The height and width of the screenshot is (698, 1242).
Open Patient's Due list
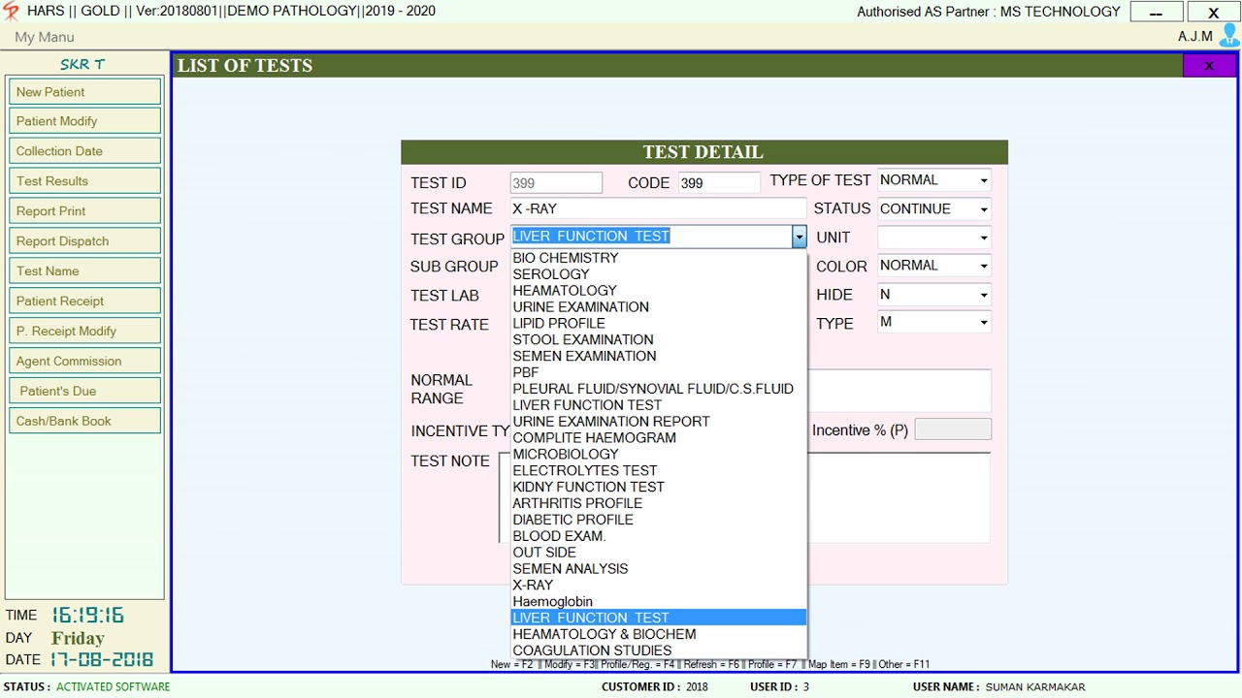pos(85,392)
